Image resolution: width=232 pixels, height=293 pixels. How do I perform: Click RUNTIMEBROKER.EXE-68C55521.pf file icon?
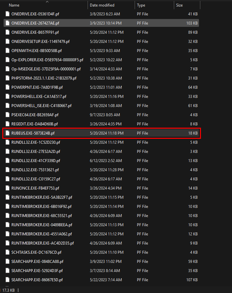pyautogui.click(x=8, y=215)
